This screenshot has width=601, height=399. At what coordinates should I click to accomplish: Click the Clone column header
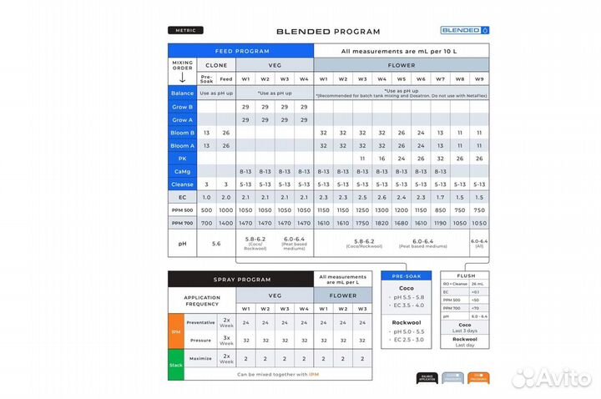[x=216, y=64]
